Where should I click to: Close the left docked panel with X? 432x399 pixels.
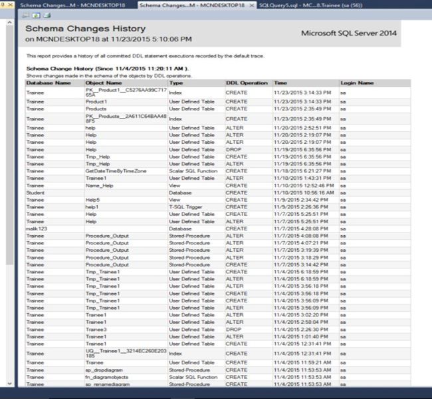click(11, 5)
